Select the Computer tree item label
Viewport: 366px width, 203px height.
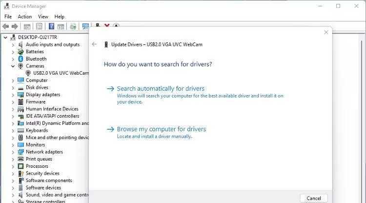click(37, 80)
